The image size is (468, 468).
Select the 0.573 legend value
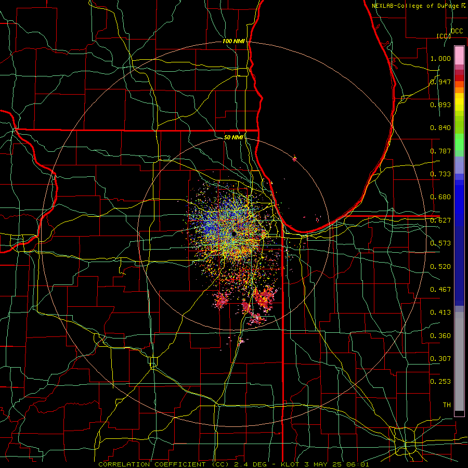pyautogui.click(x=440, y=243)
